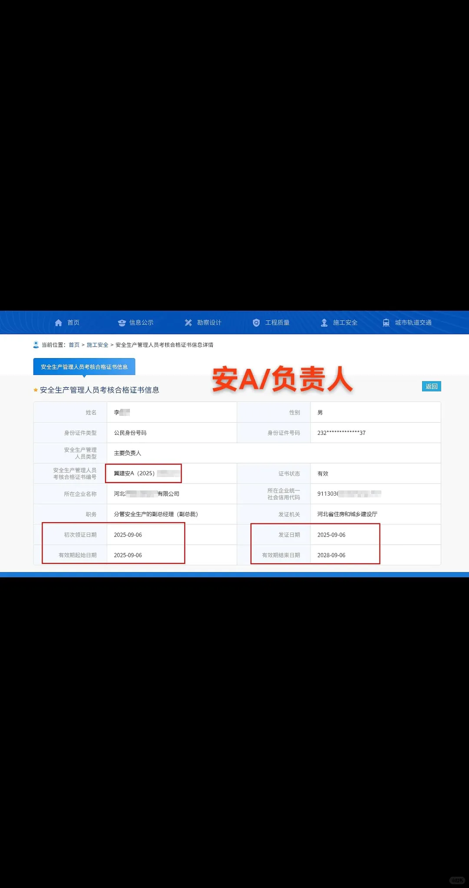Click gender value 男
The image size is (469, 888).
[320, 412]
